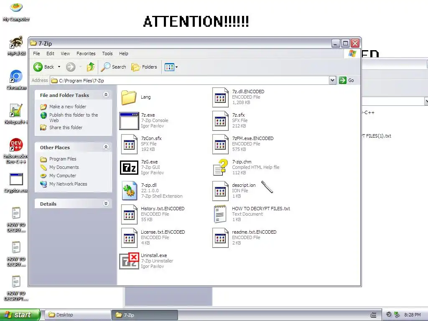
Task: Select the 7z.exe console icon
Action: (x=129, y=121)
